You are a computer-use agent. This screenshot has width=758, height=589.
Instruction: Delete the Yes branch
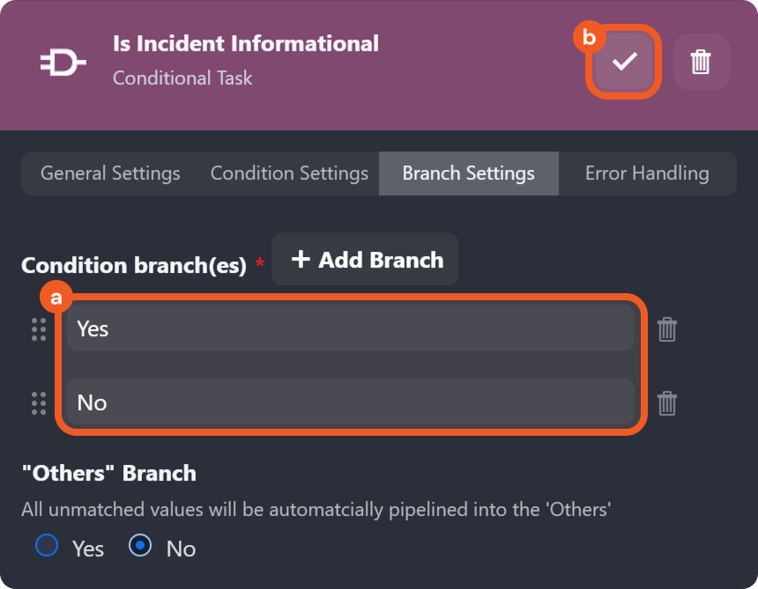coord(667,329)
